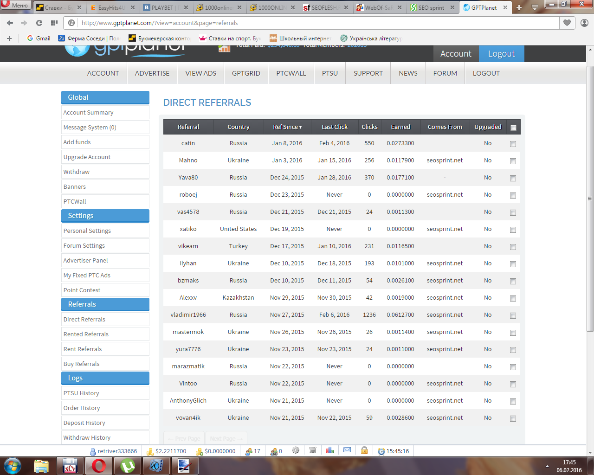The height and width of the screenshot is (475, 594).
Task: Click the coins icon beside $2.2211700
Action: [150, 451]
